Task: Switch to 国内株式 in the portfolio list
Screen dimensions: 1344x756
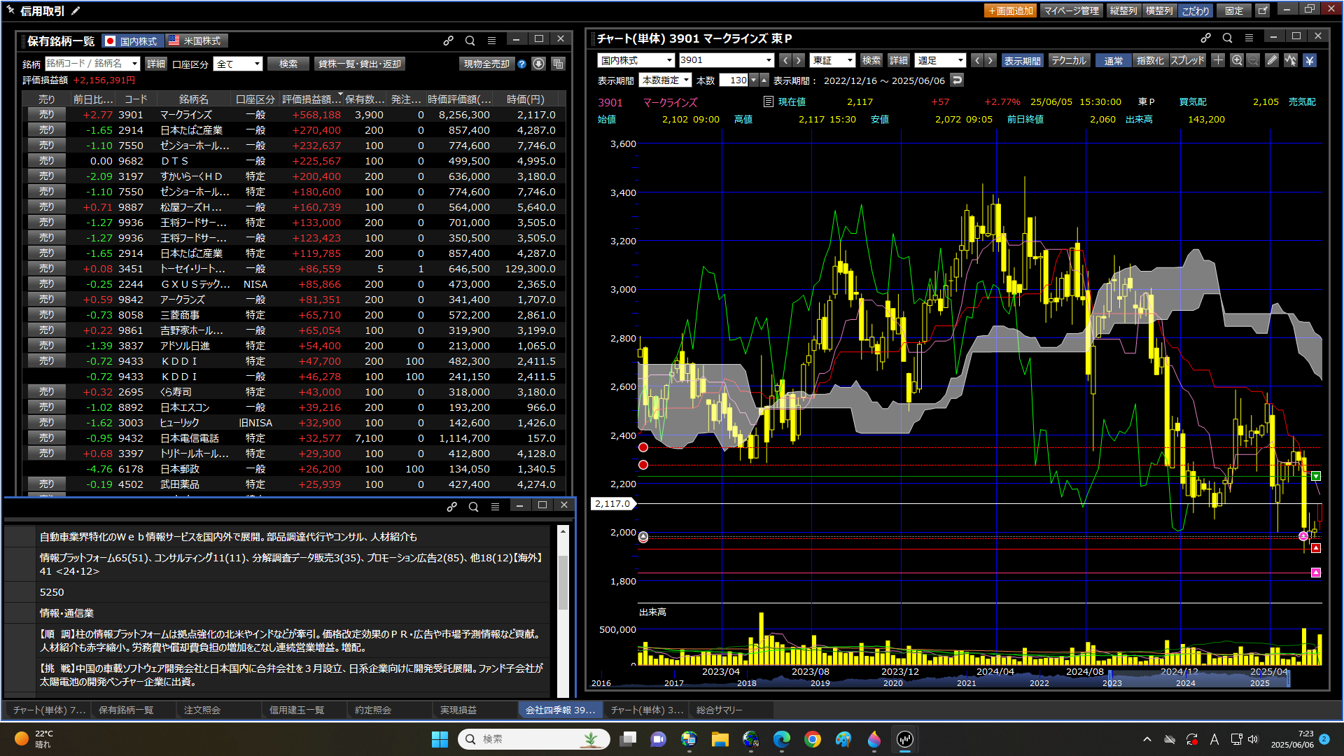Action: pyautogui.click(x=133, y=41)
